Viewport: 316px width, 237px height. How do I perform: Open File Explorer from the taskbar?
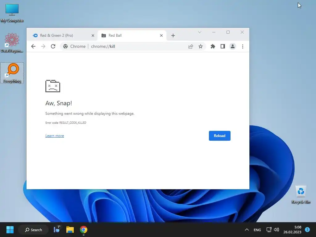[x=70, y=230]
